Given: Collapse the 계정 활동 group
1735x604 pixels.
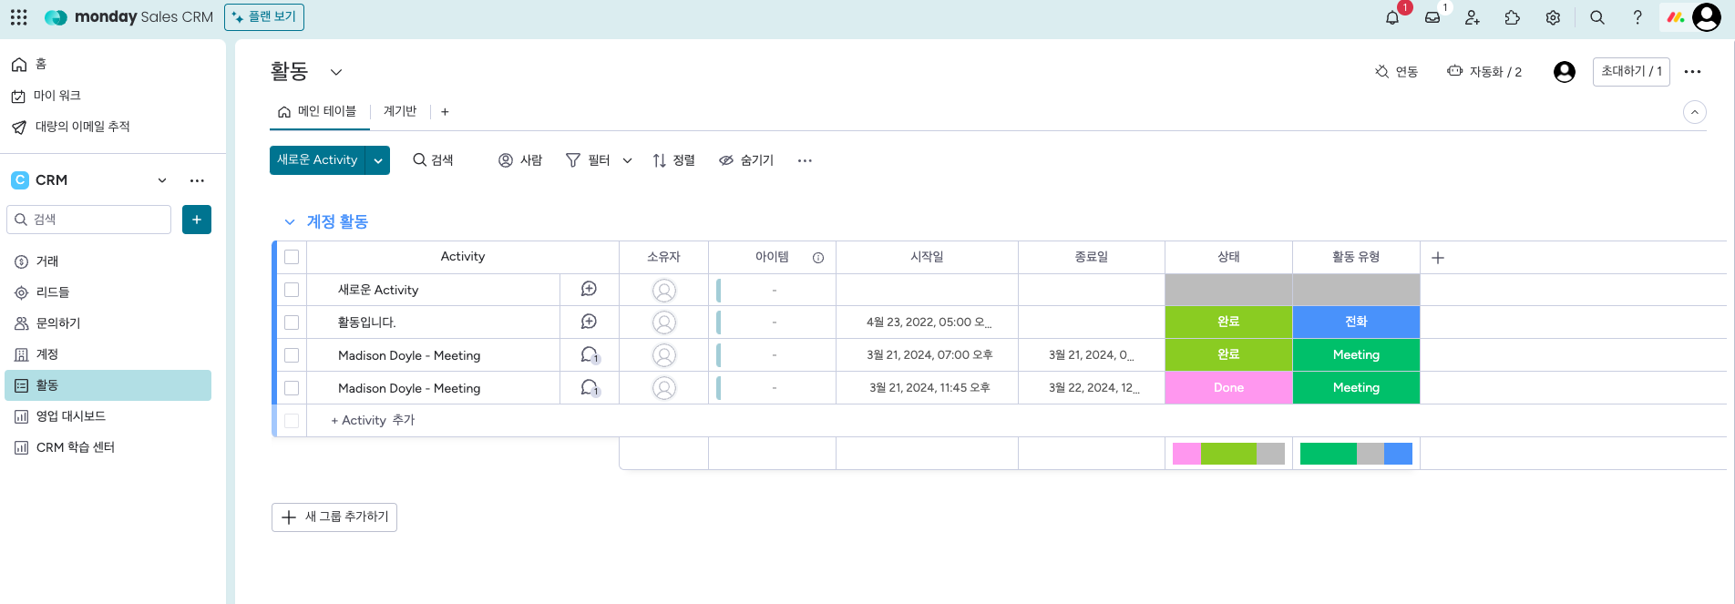Looking at the screenshot, I should [x=290, y=222].
